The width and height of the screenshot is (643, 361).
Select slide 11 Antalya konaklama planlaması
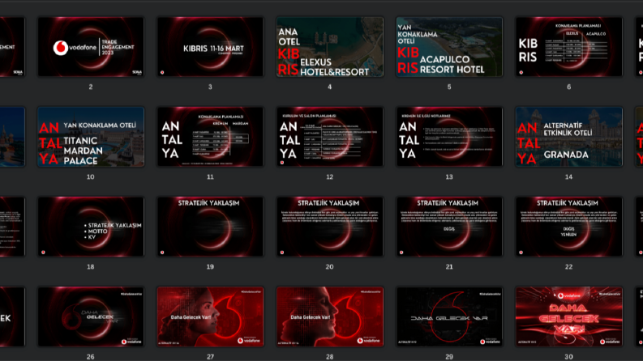click(x=210, y=137)
